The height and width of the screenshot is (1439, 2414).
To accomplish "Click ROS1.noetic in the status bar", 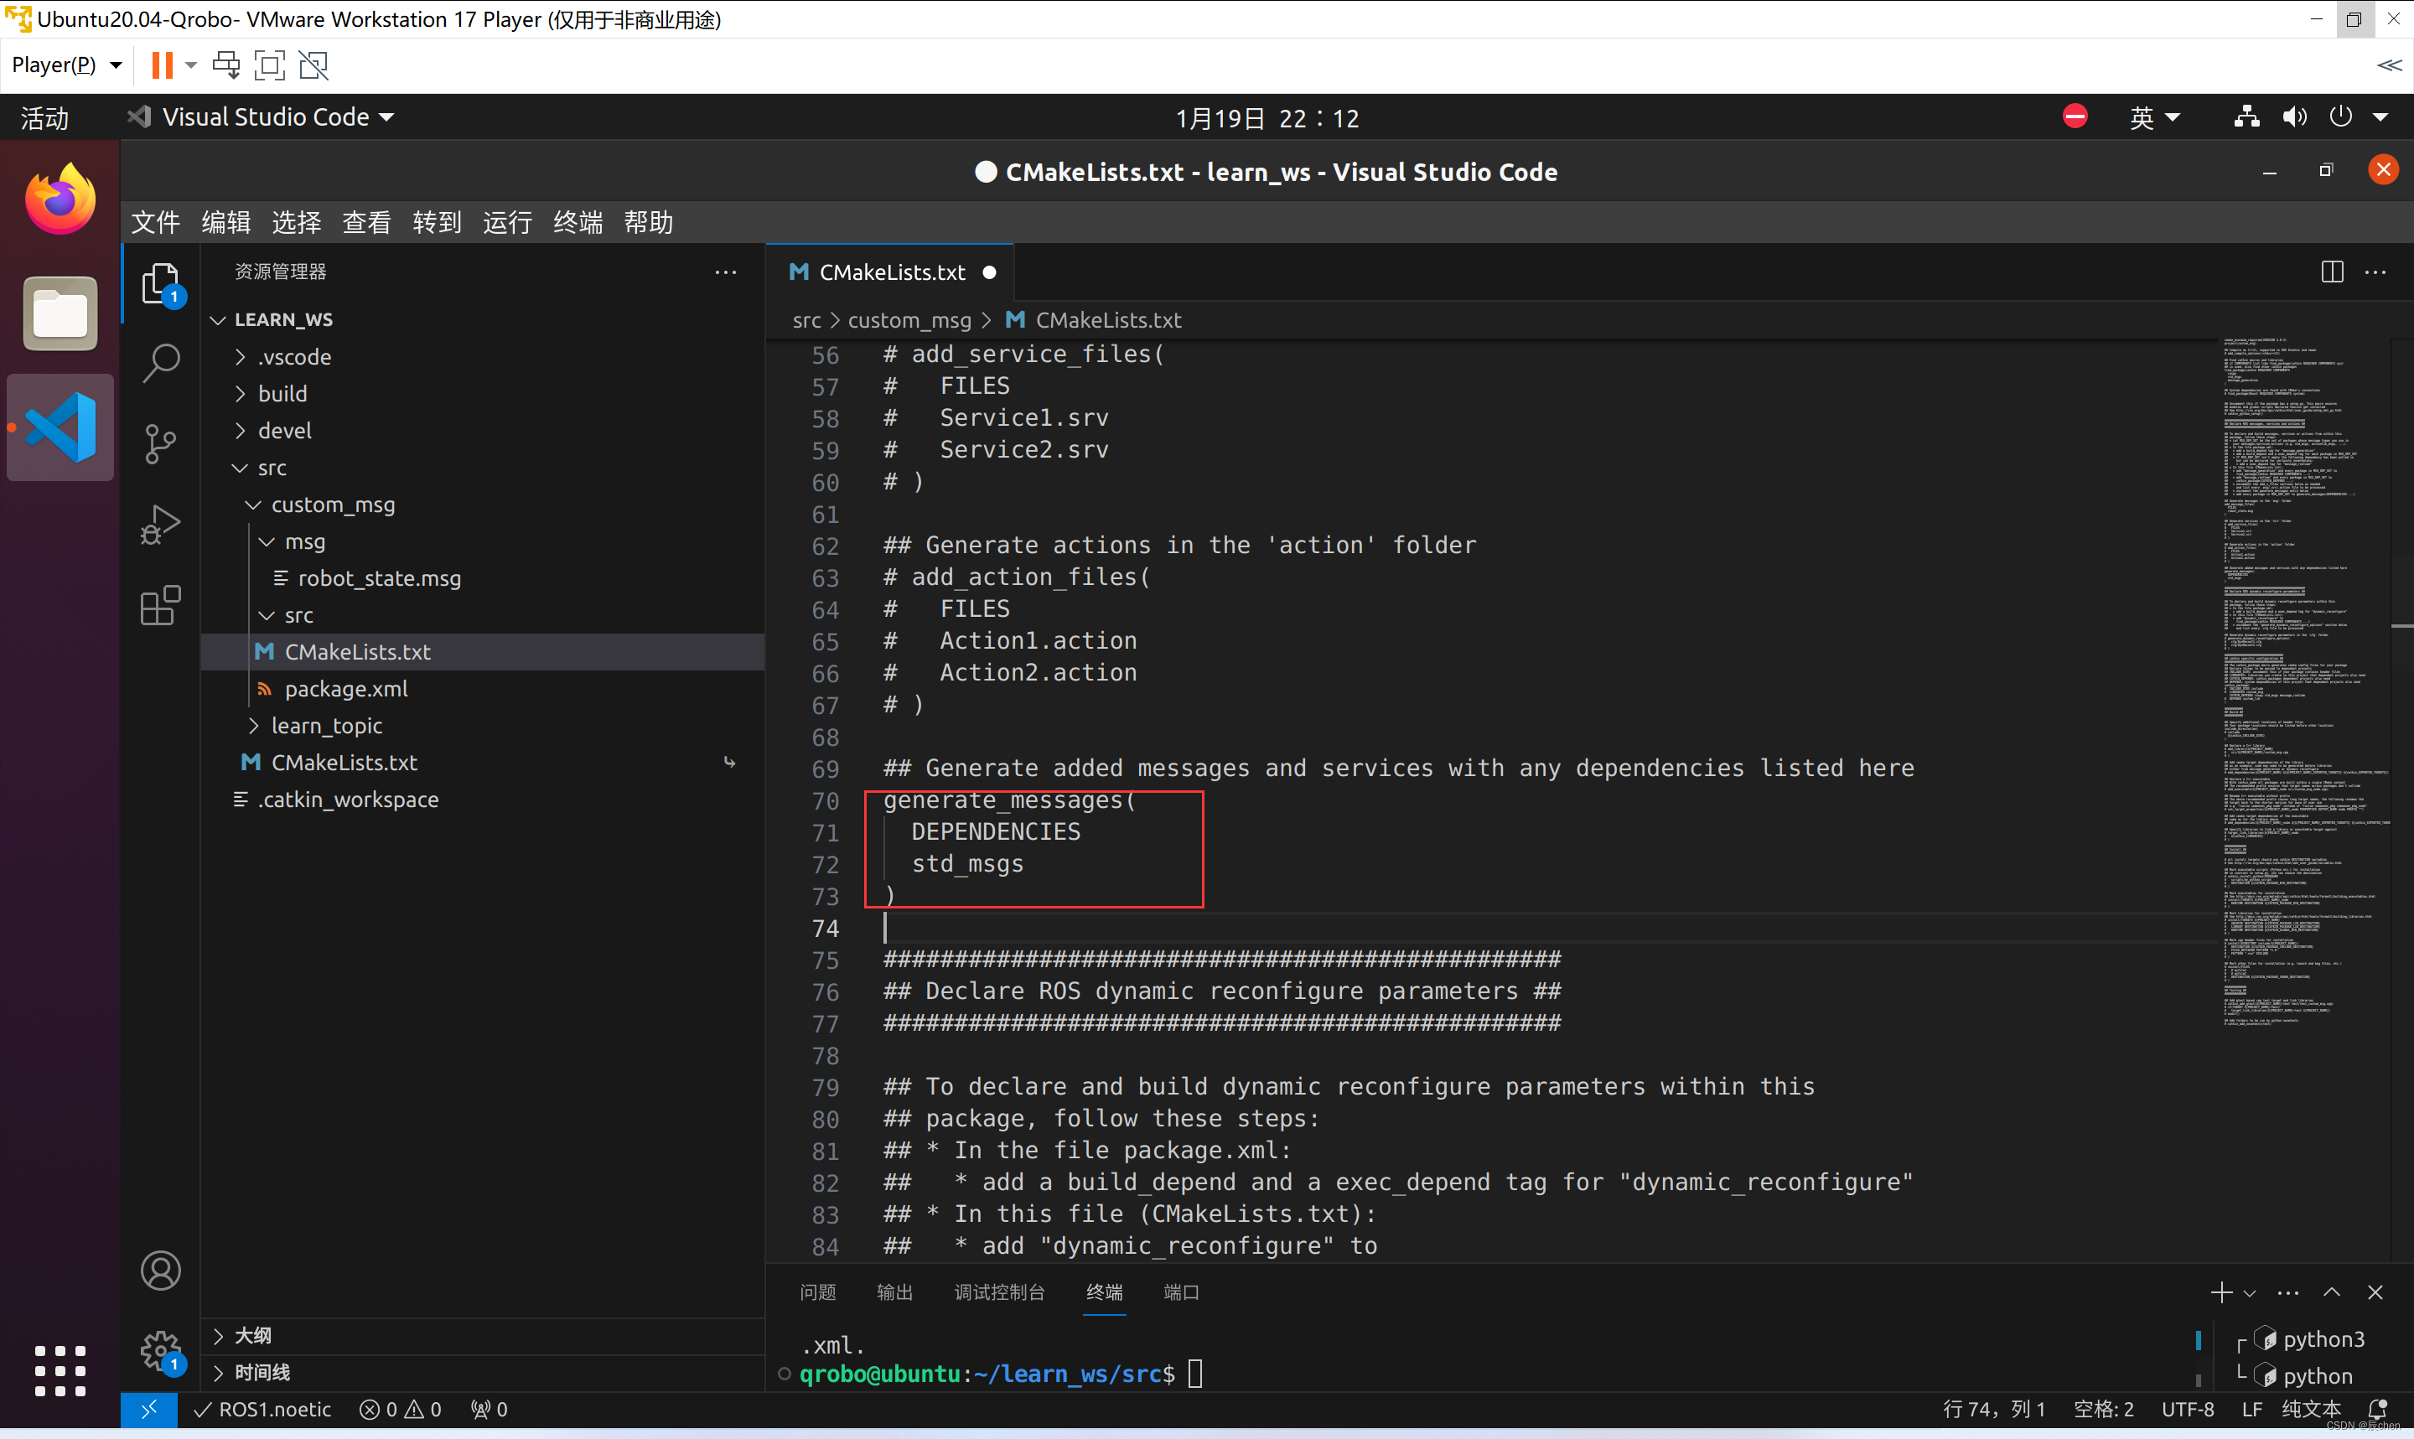I will coord(262,1409).
